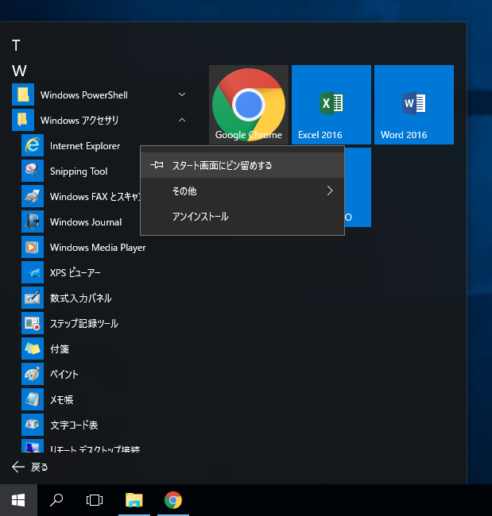
Task: Open Windows Journal app
Action: click(85, 222)
